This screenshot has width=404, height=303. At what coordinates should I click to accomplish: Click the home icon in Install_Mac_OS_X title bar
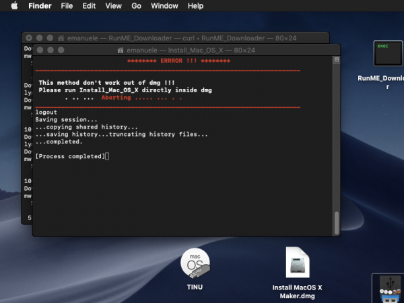(x=121, y=50)
